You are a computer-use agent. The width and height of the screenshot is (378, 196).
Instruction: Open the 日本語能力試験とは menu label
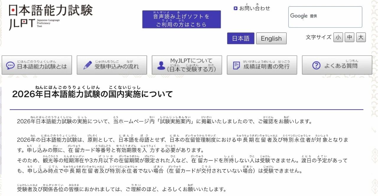click(x=42, y=66)
